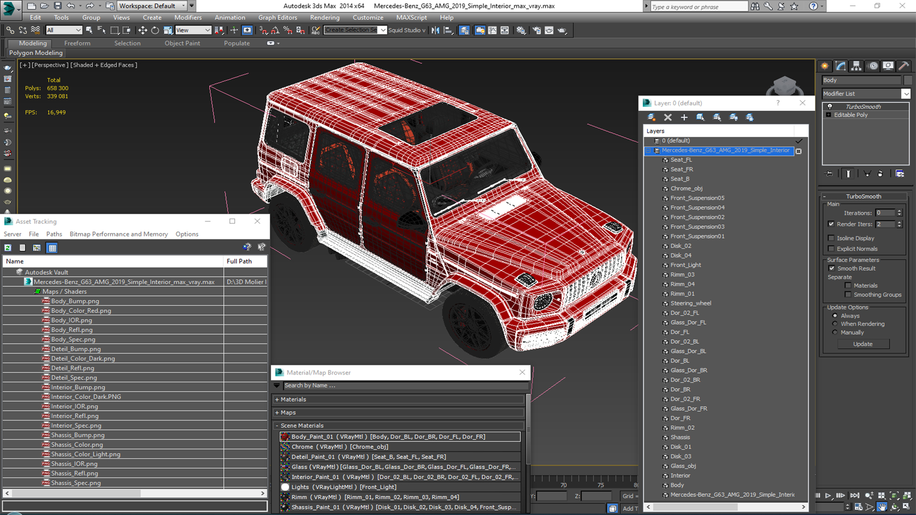Viewport: 916px width, 515px height.
Task: Enable Isoline Display checkbox
Action: [831, 238]
